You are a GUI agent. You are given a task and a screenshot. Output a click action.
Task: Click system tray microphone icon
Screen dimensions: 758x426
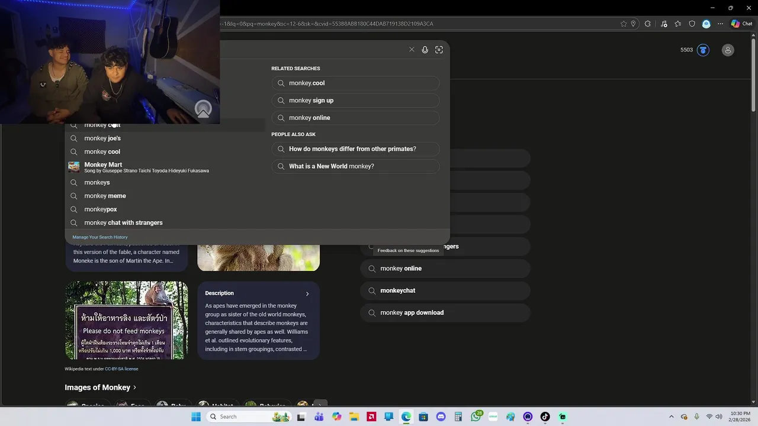pyautogui.click(x=697, y=417)
